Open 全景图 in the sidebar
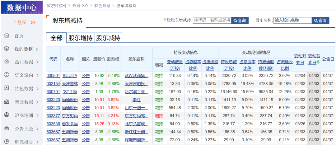 click(20, 22)
